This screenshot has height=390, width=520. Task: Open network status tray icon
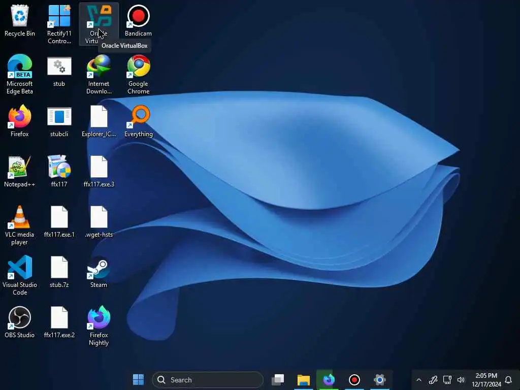pos(447,380)
